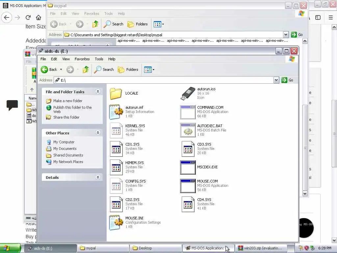337x253 pixels.
Task: Toggle Folders pane in aids-ds window
Action: (x=128, y=70)
